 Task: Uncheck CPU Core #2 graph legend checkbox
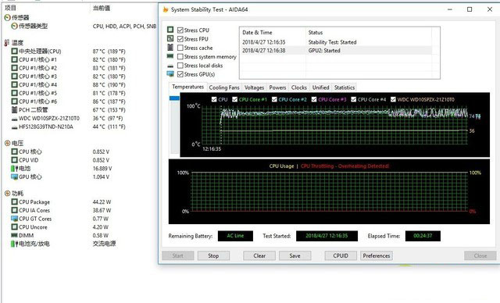pyautogui.click(x=274, y=99)
